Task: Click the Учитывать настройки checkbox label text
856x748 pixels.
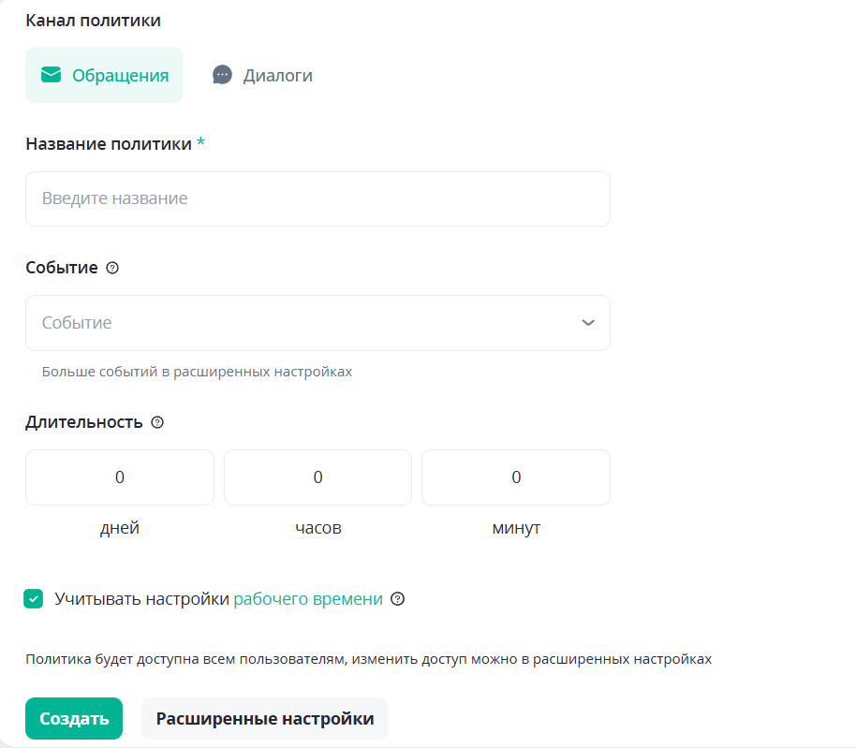Action: coord(141,599)
